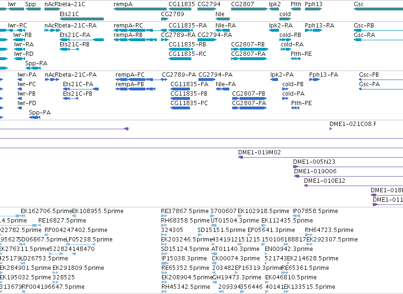Select the rempA-PC protein label
The height and width of the screenshot is (294, 403).
130,75
